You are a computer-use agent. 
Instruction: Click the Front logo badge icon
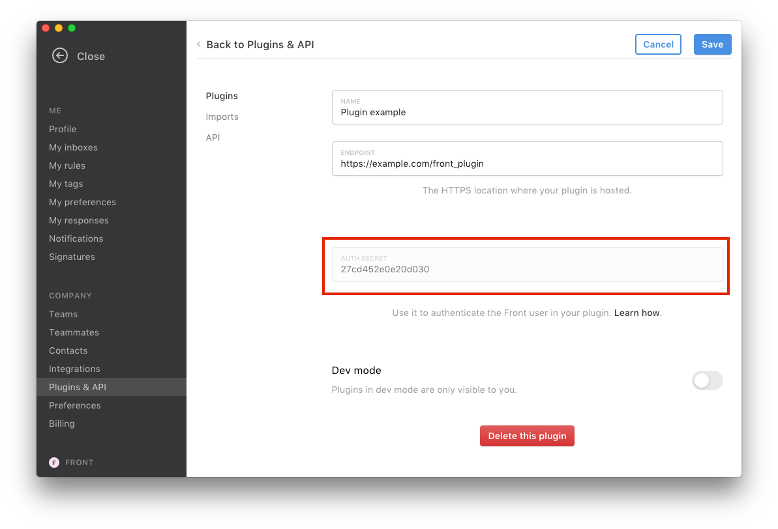pyautogui.click(x=54, y=463)
